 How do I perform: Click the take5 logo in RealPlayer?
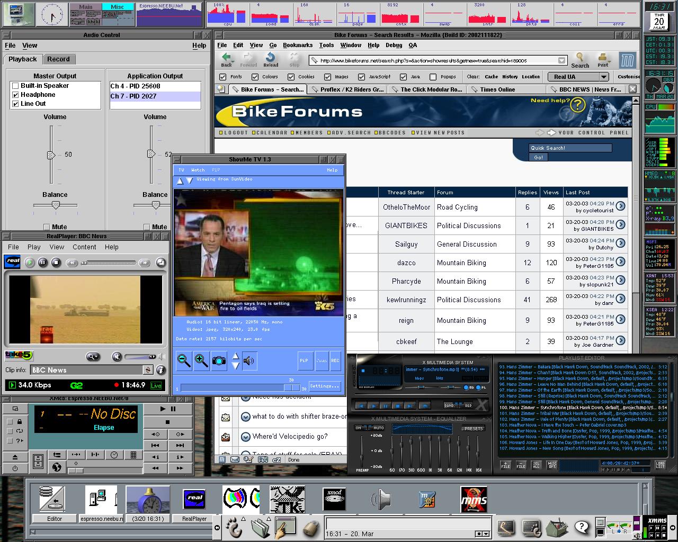coord(19,356)
